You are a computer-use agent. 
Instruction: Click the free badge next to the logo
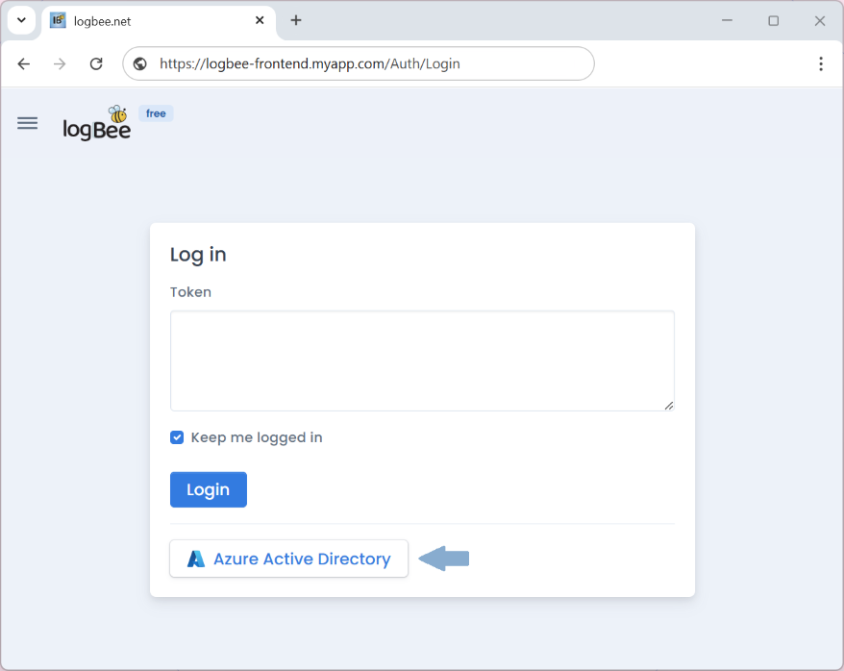click(155, 112)
